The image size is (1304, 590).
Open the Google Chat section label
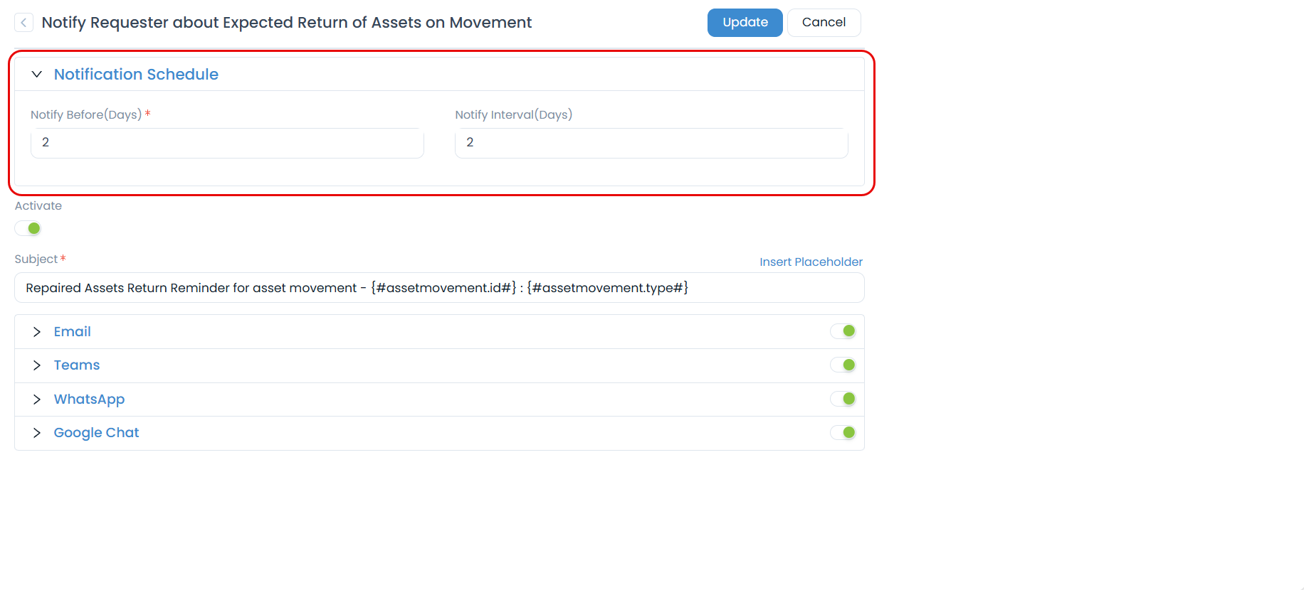96,433
